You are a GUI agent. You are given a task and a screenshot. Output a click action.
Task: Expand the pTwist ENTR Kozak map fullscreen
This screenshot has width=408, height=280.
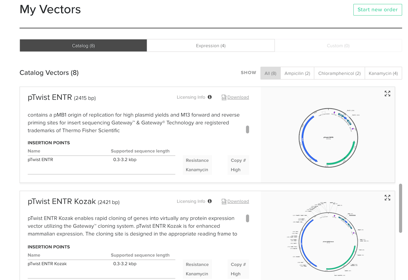[387, 198]
